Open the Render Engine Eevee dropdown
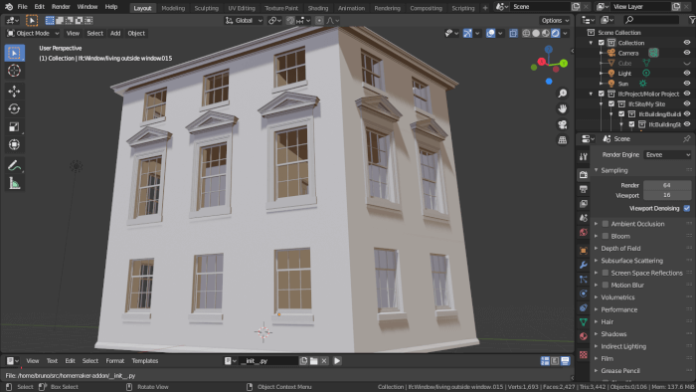696x392 pixels. click(x=667, y=155)
